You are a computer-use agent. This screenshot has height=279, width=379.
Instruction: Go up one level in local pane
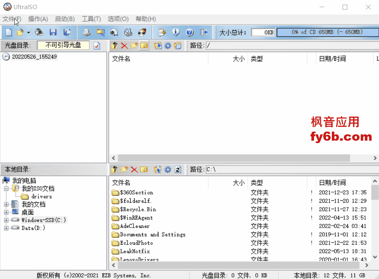click(x=114, y=170)
